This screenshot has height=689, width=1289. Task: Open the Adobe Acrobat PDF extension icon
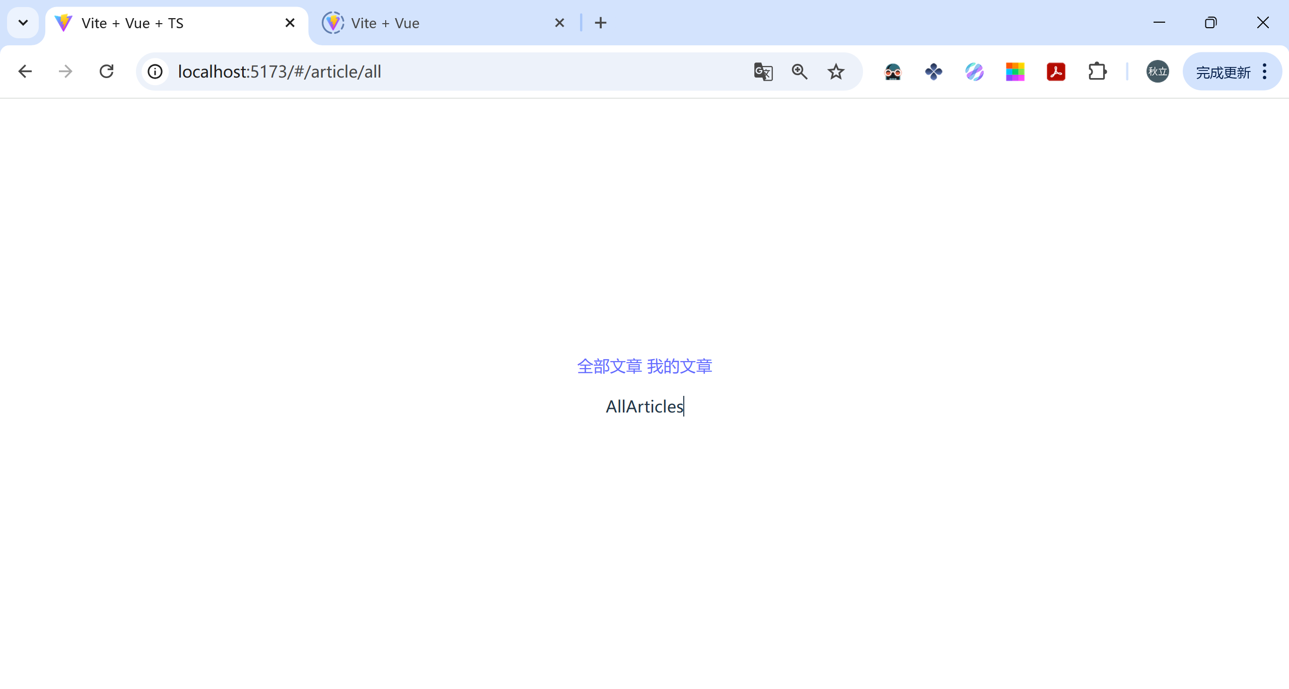pyautogui.click(x=1056, y=72)
